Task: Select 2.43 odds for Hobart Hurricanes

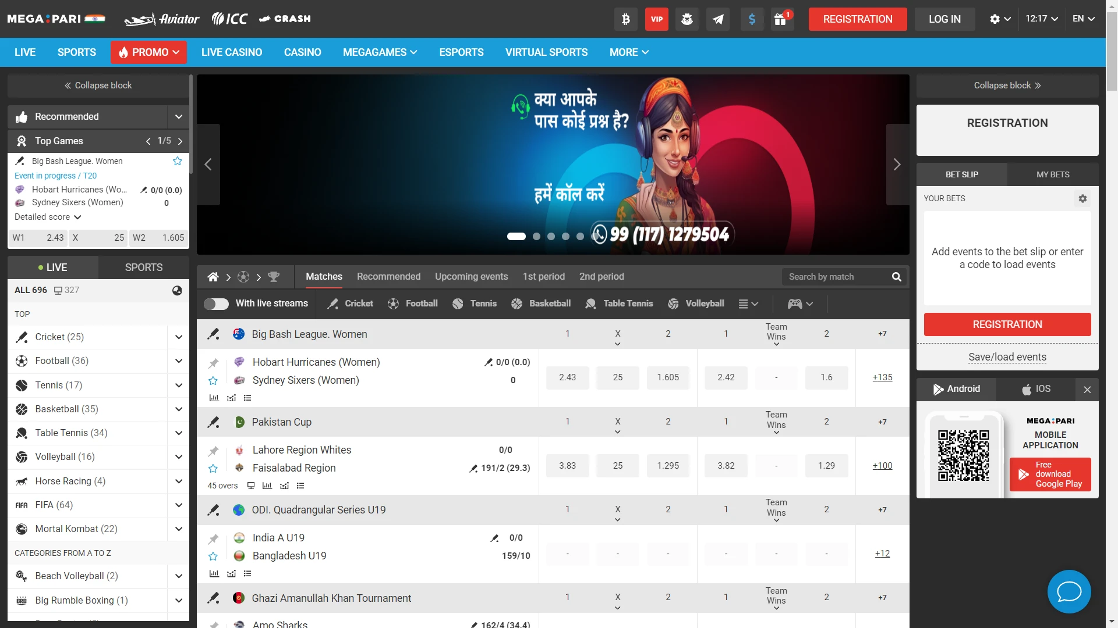Action: [x=568, y=378]
